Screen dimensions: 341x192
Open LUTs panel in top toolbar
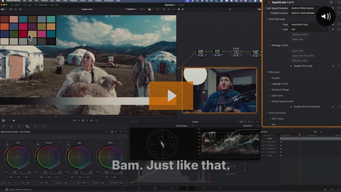[27, 5]
